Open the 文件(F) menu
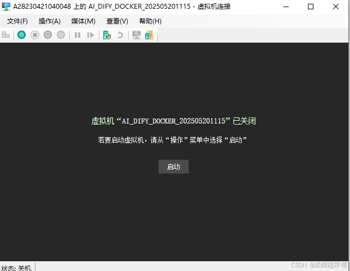Screen dimensions: 350x271 click(17, 21)
